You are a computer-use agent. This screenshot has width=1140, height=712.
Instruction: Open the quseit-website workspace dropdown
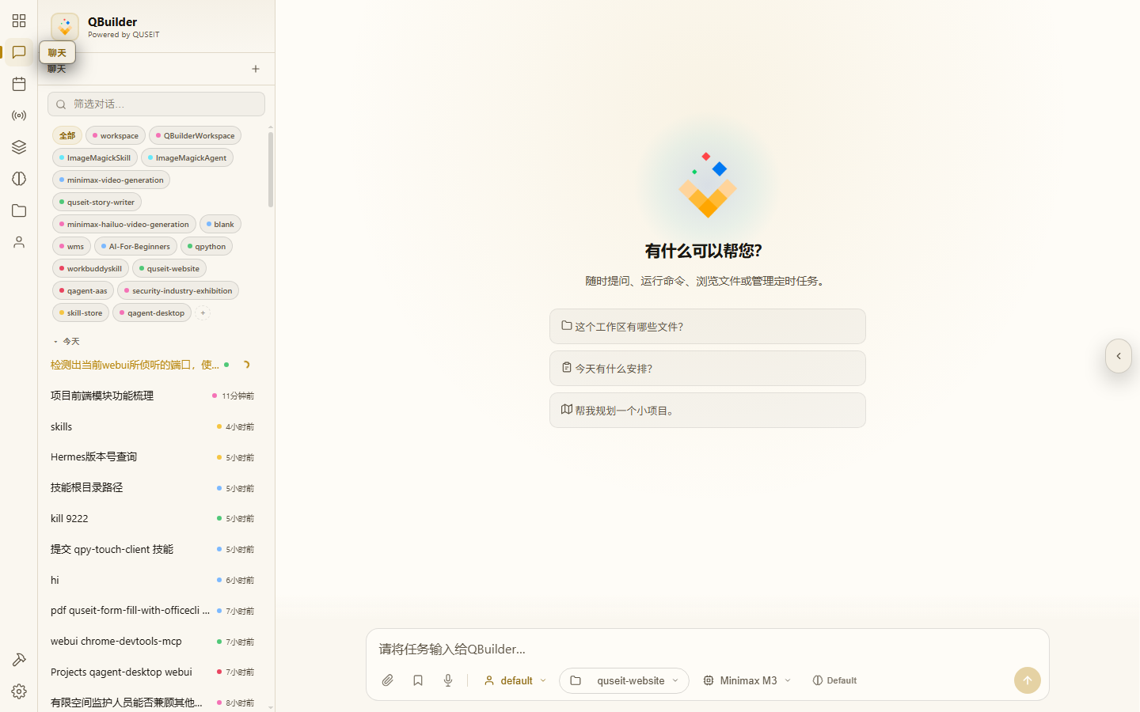coord(624,680)
